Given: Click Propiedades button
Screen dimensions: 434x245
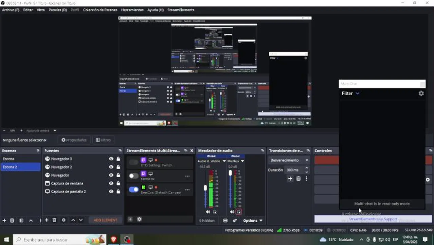Looking at the screenshot, I should pyautogui.click(x=74, y=140).
